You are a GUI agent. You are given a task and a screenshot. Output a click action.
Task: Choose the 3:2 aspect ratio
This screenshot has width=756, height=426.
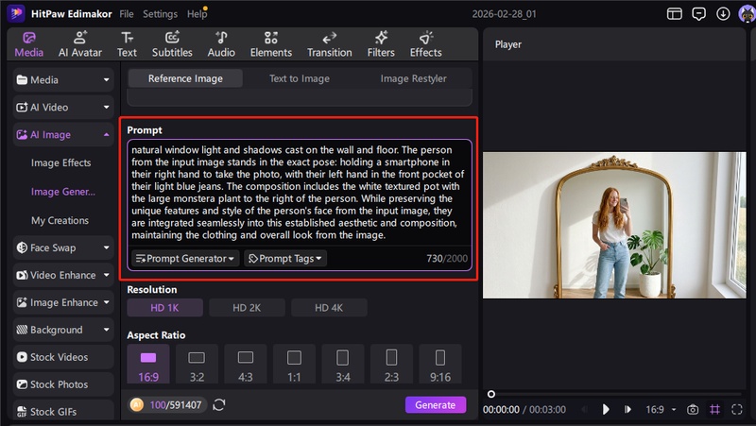click(x=197, y=365)
